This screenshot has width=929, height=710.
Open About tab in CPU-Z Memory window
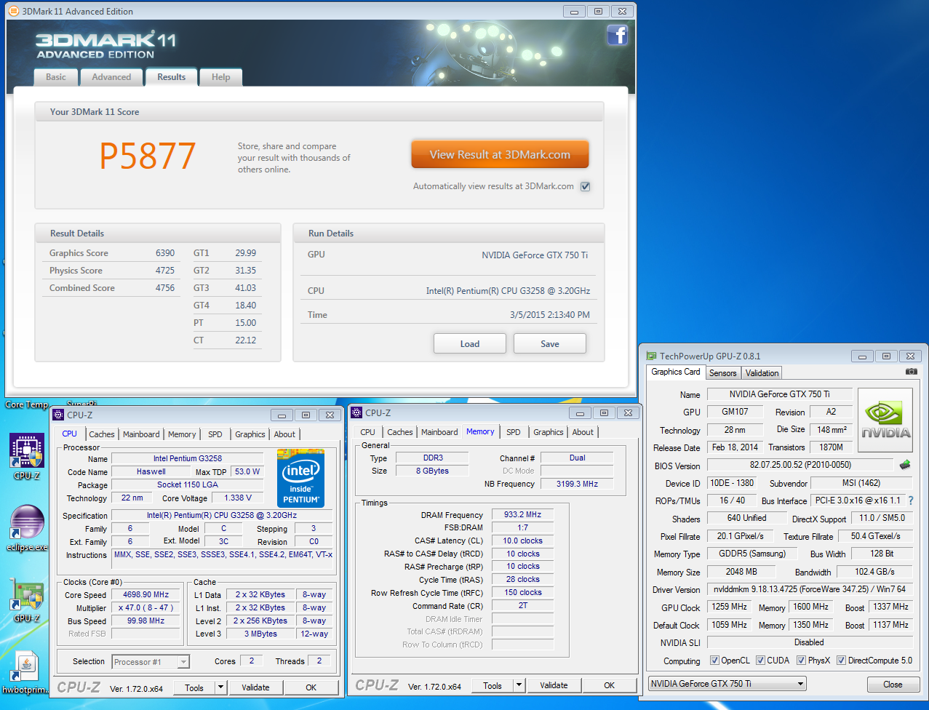point(583,432)
